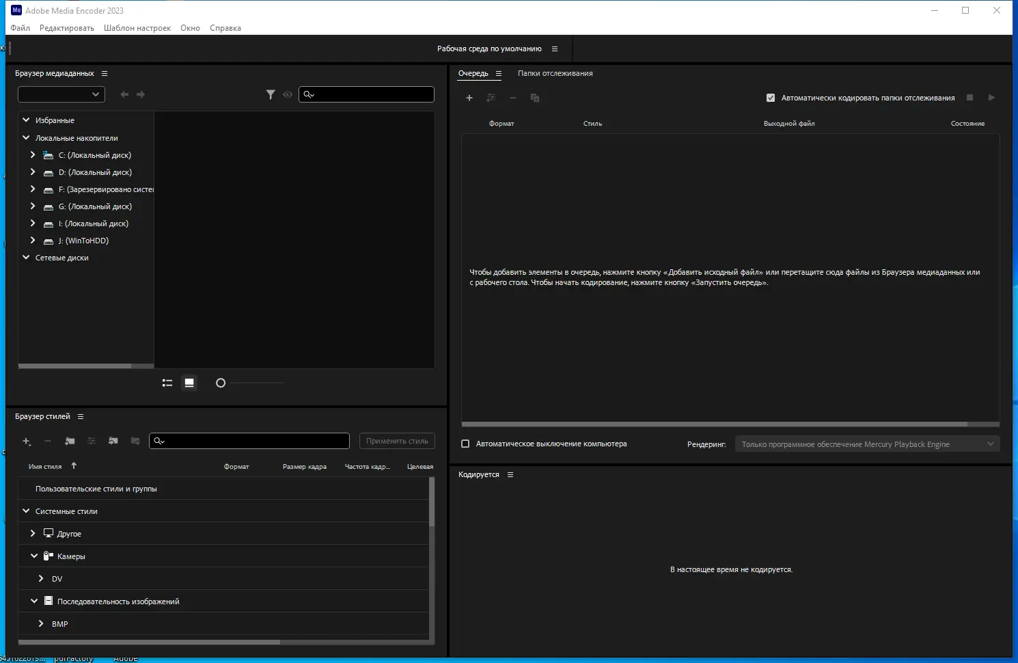The height and width of the screenshot is (663, 1018).
Task: Focus the Style Browser search field
Action: click(249, 441)
